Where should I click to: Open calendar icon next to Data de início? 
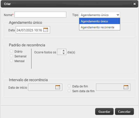click(x=58, y=87)
